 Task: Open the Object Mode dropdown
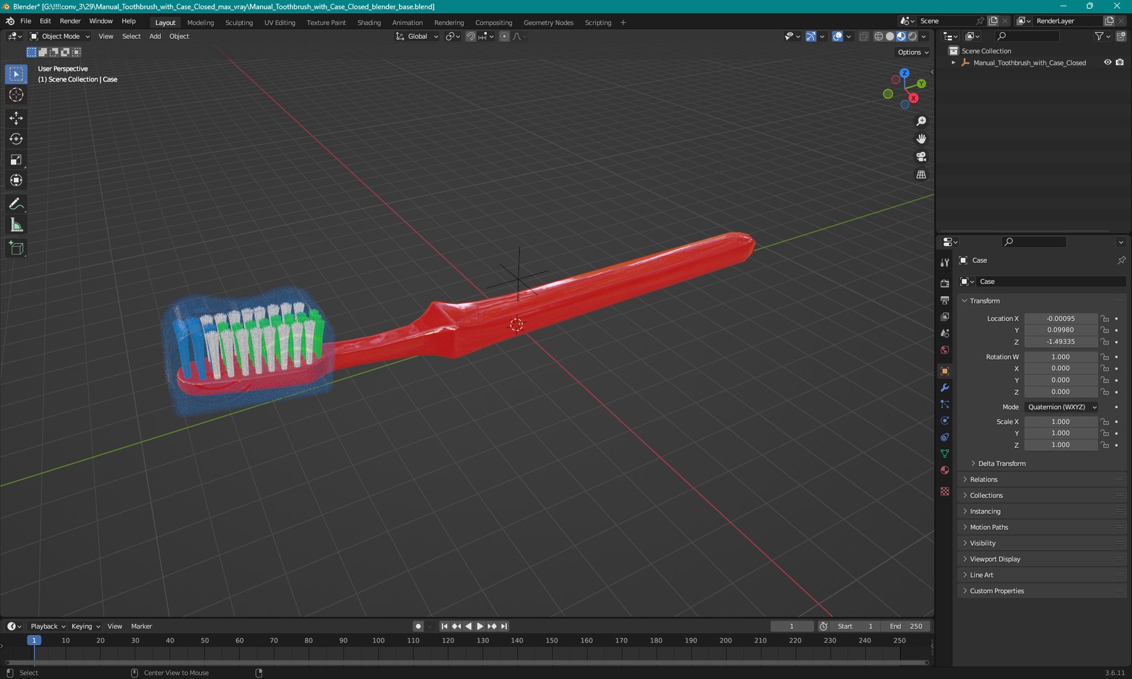pyautogui.click(x=60, y=36)
